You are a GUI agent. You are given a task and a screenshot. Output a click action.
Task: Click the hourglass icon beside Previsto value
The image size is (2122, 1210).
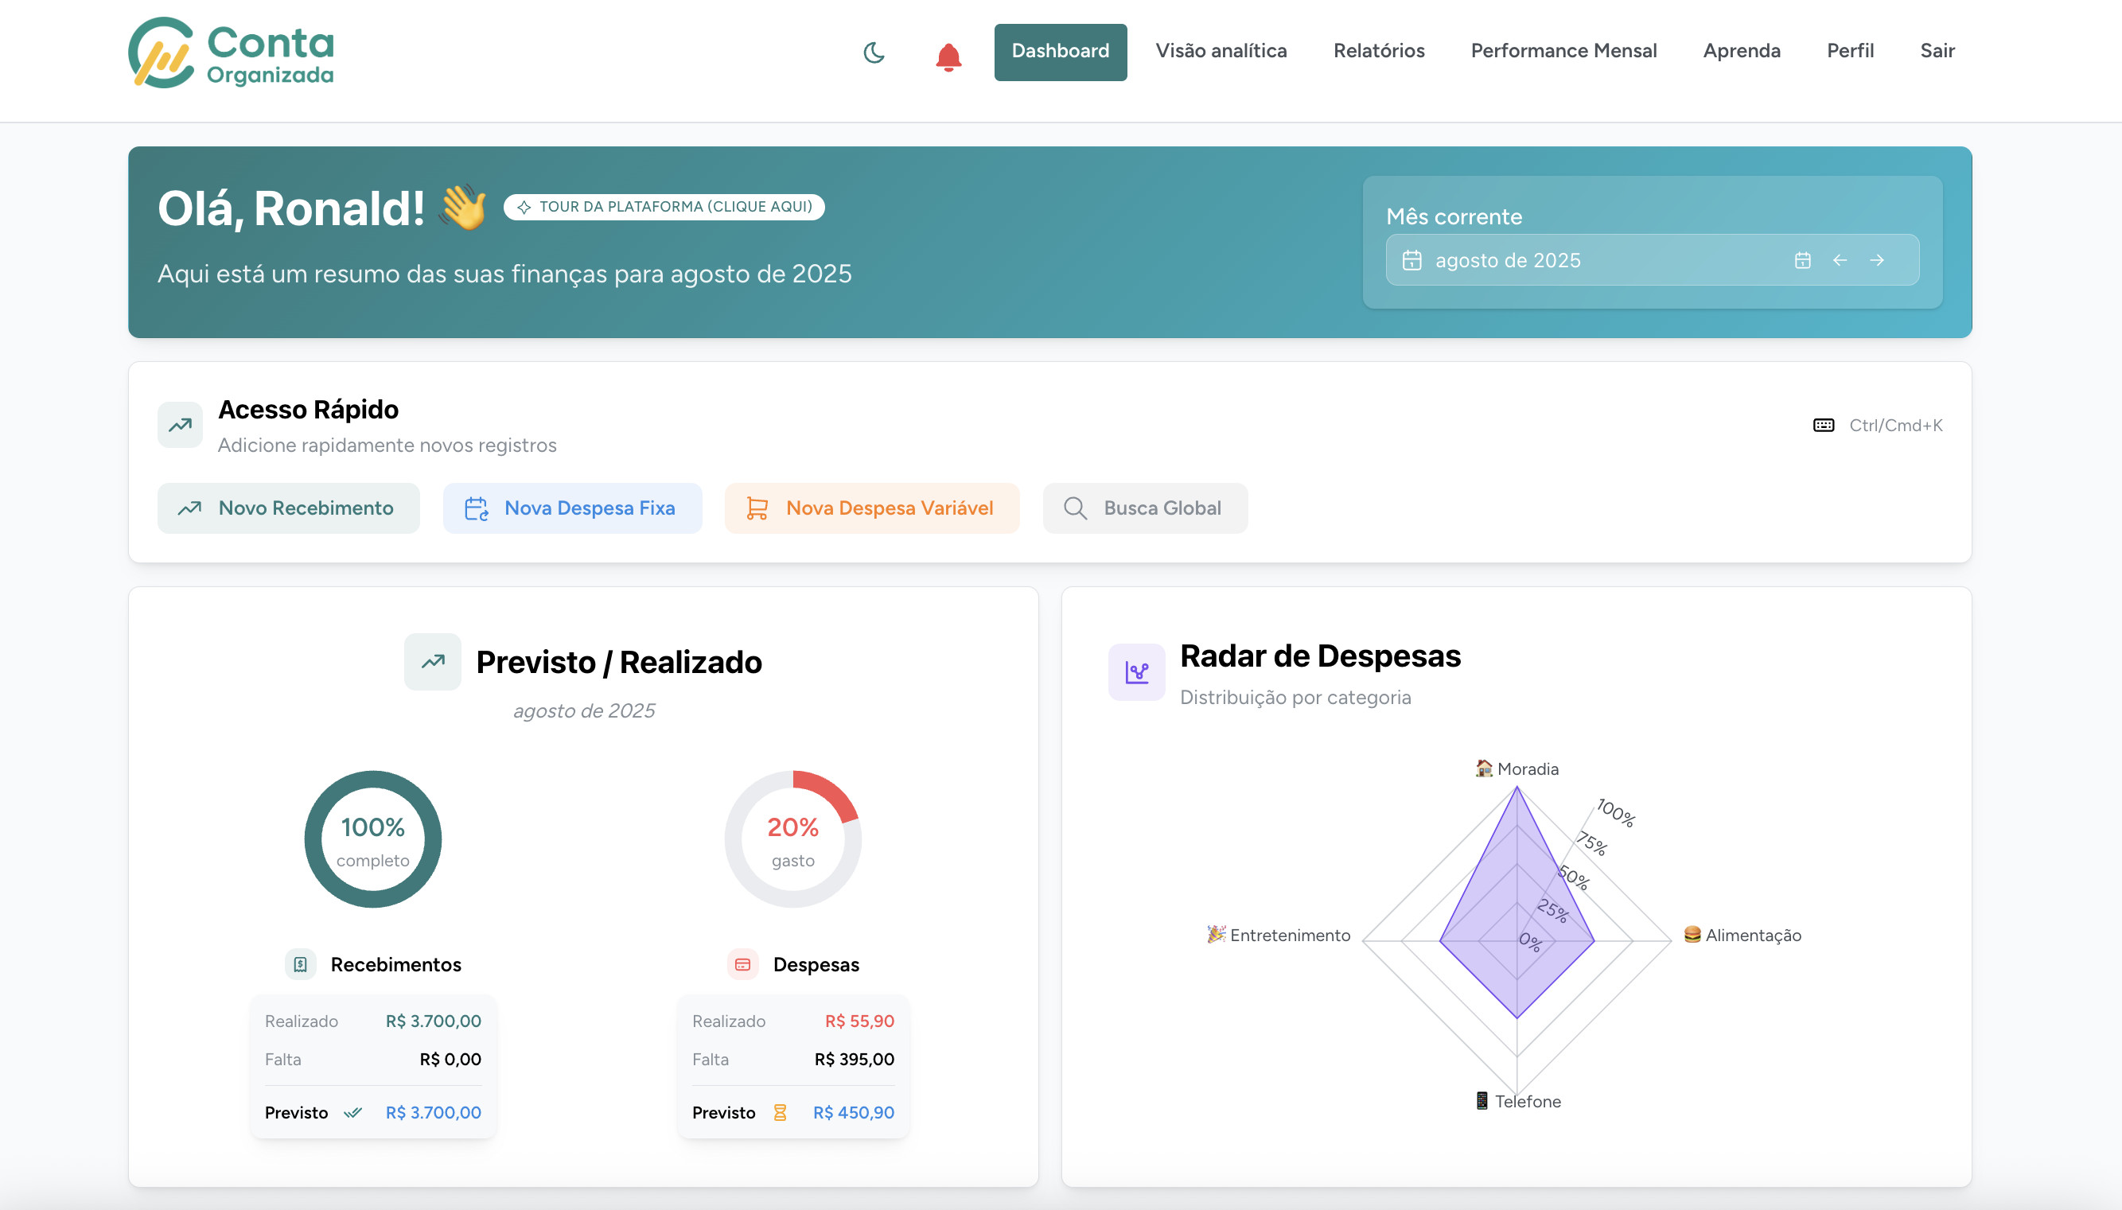click(779, 1112)
